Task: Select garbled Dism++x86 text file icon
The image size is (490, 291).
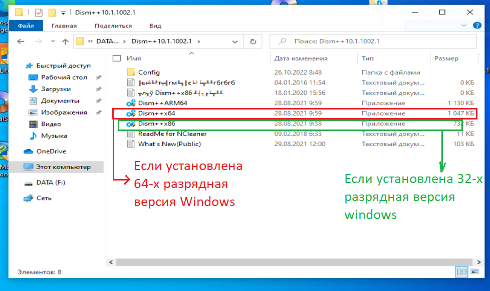Action: [131, 92]
